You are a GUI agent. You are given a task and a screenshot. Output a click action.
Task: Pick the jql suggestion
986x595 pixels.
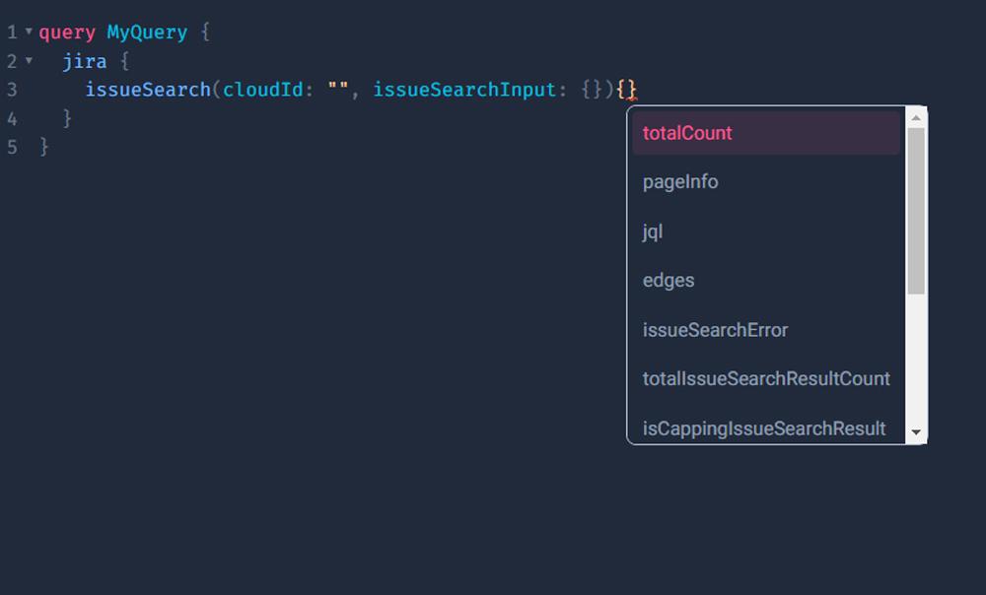click(x=766, y=231)
